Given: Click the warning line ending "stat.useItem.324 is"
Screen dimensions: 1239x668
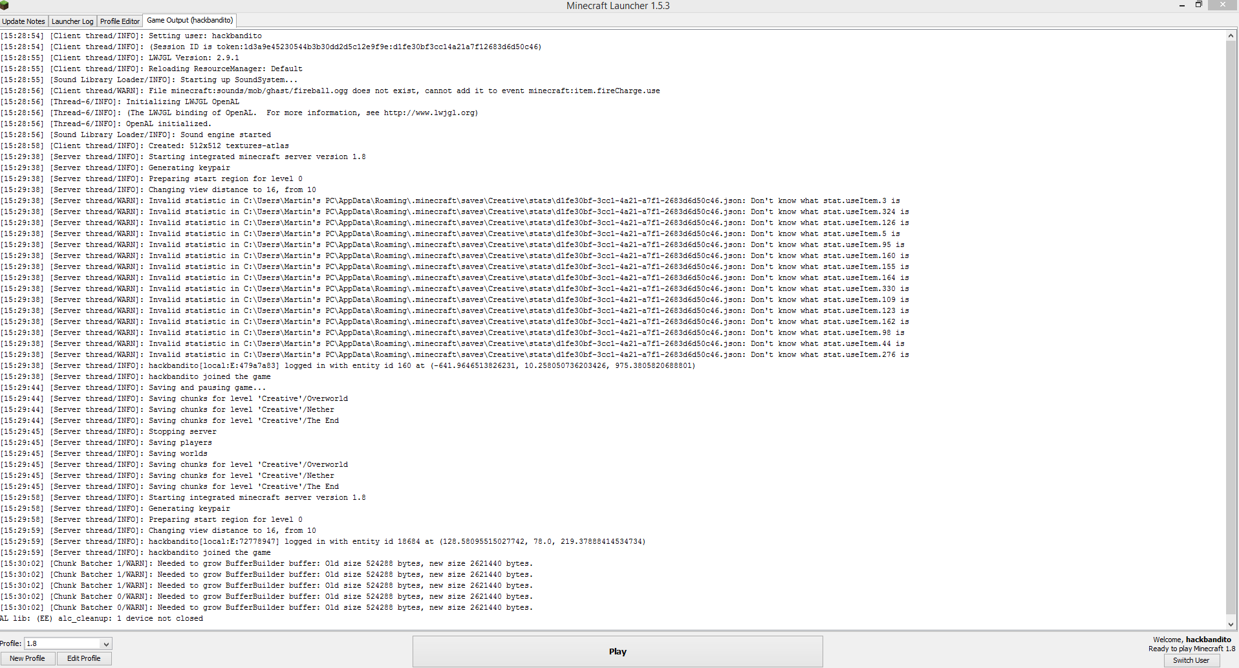Looking at the screenshot, I should (x=455, y=212).
